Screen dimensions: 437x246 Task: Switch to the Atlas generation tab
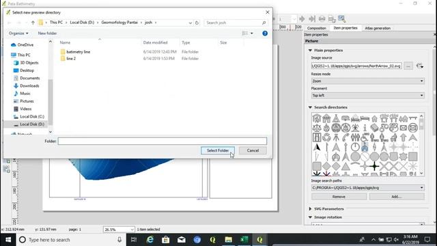(378, 28)
